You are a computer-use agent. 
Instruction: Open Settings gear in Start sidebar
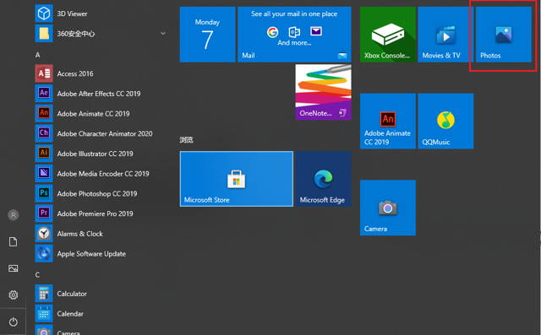point(14,294)
